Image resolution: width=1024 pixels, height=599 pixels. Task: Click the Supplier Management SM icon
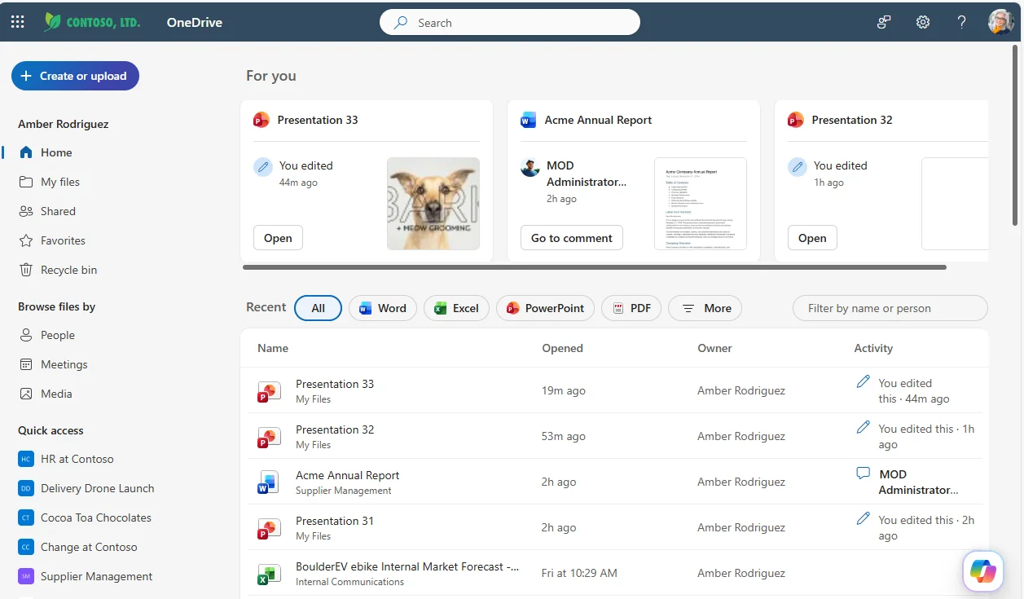click(26, 576)
